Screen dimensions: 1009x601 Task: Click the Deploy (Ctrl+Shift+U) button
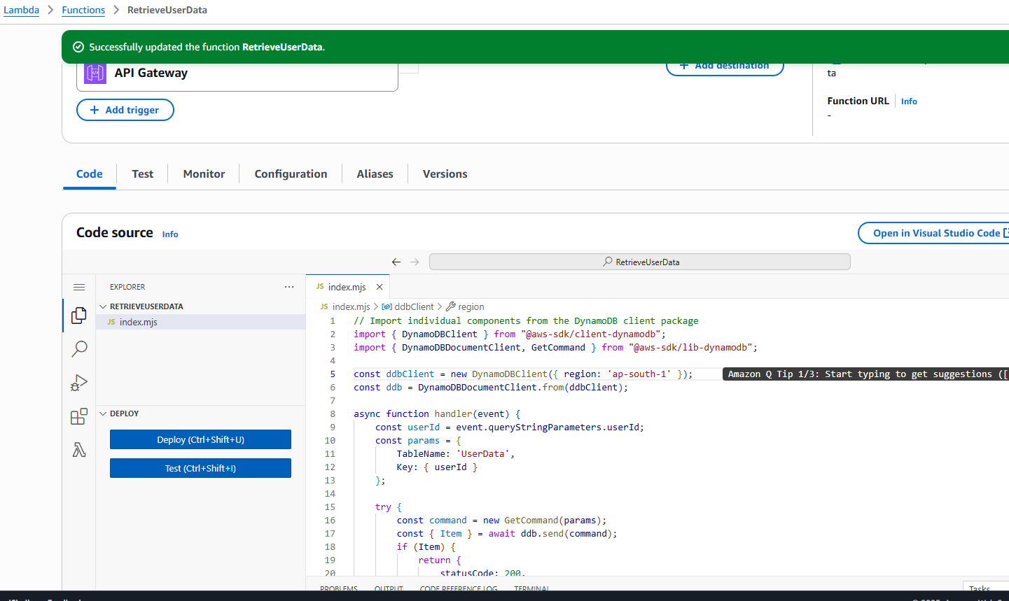(200, 439)
